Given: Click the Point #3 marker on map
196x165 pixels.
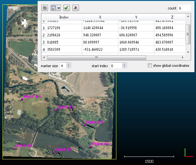Looking at the screenshot, I should click(56, 110).
